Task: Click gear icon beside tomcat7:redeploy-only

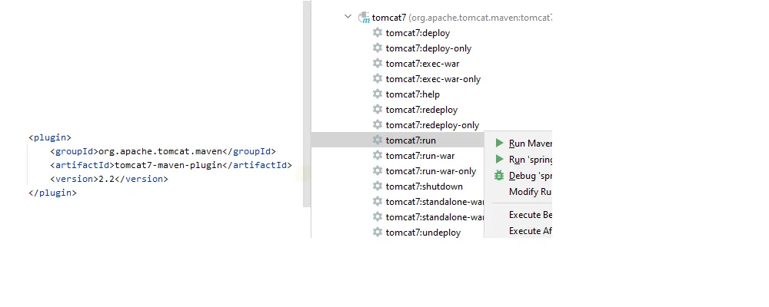Action: [377, 124]
